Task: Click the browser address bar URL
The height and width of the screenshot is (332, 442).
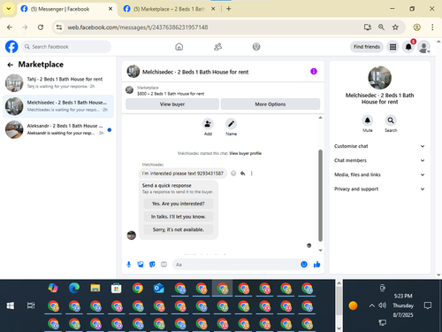Action: coord(138,27)
